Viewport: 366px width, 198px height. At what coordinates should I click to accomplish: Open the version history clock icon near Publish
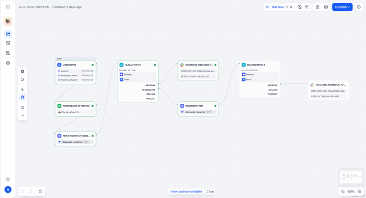pyautogui.click(x=359, y=7)
